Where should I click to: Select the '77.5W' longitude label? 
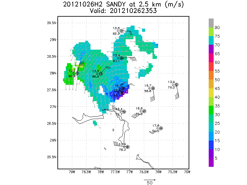115,172
